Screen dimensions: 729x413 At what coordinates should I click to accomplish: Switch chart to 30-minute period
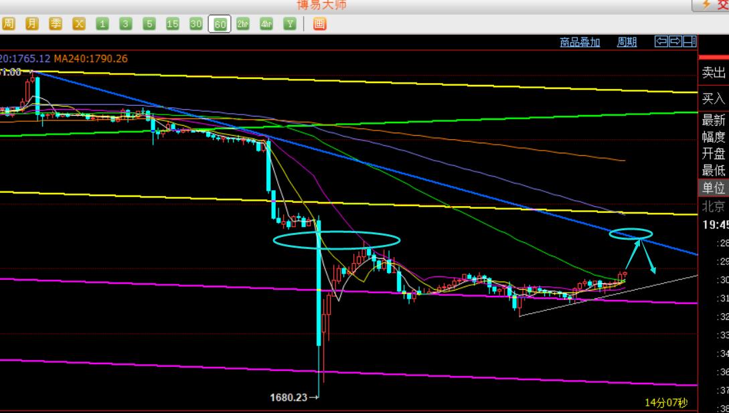[x=195, y=23]
